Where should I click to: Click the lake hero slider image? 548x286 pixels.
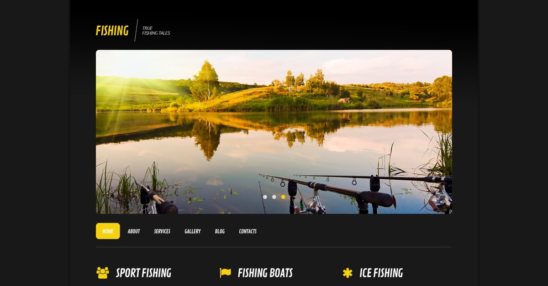pyautogui.click(x=274, y=132)
